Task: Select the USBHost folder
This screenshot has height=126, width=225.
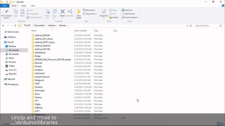Action: [39, 108]
